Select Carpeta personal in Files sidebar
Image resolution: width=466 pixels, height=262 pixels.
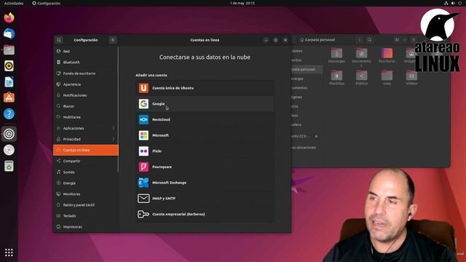coord(306,69)
